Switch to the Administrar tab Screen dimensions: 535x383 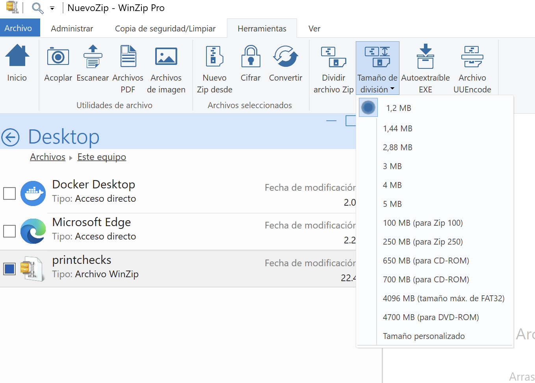coord(72,29)
